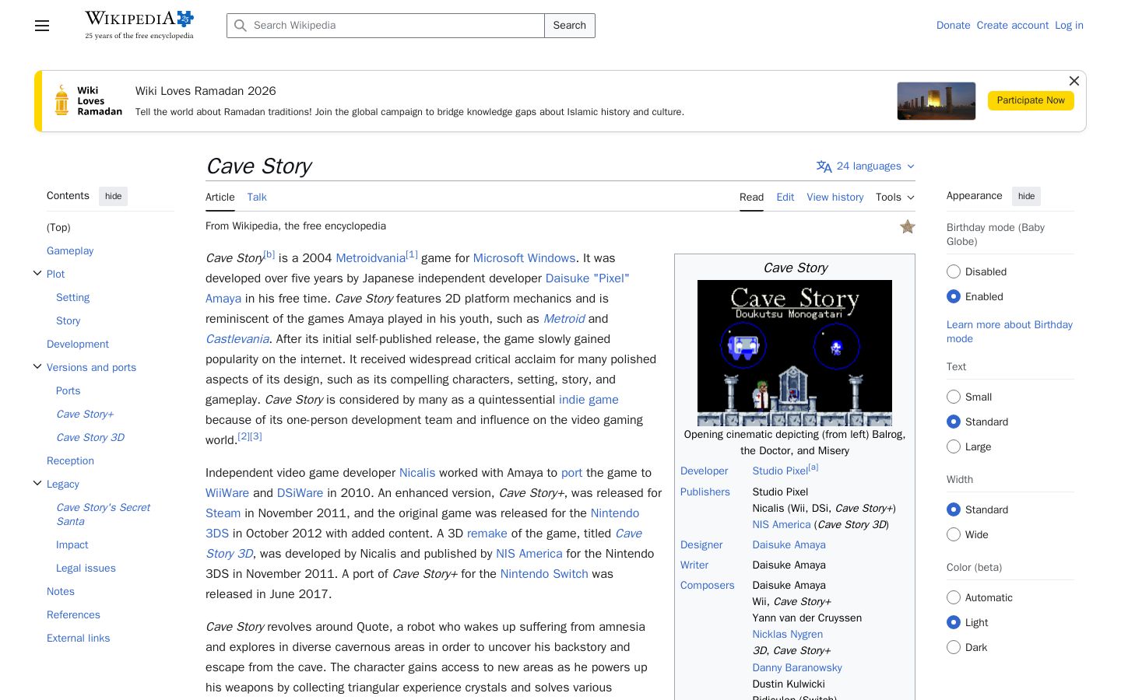Open the Tools dropdown menu

[x=895, y=198]
